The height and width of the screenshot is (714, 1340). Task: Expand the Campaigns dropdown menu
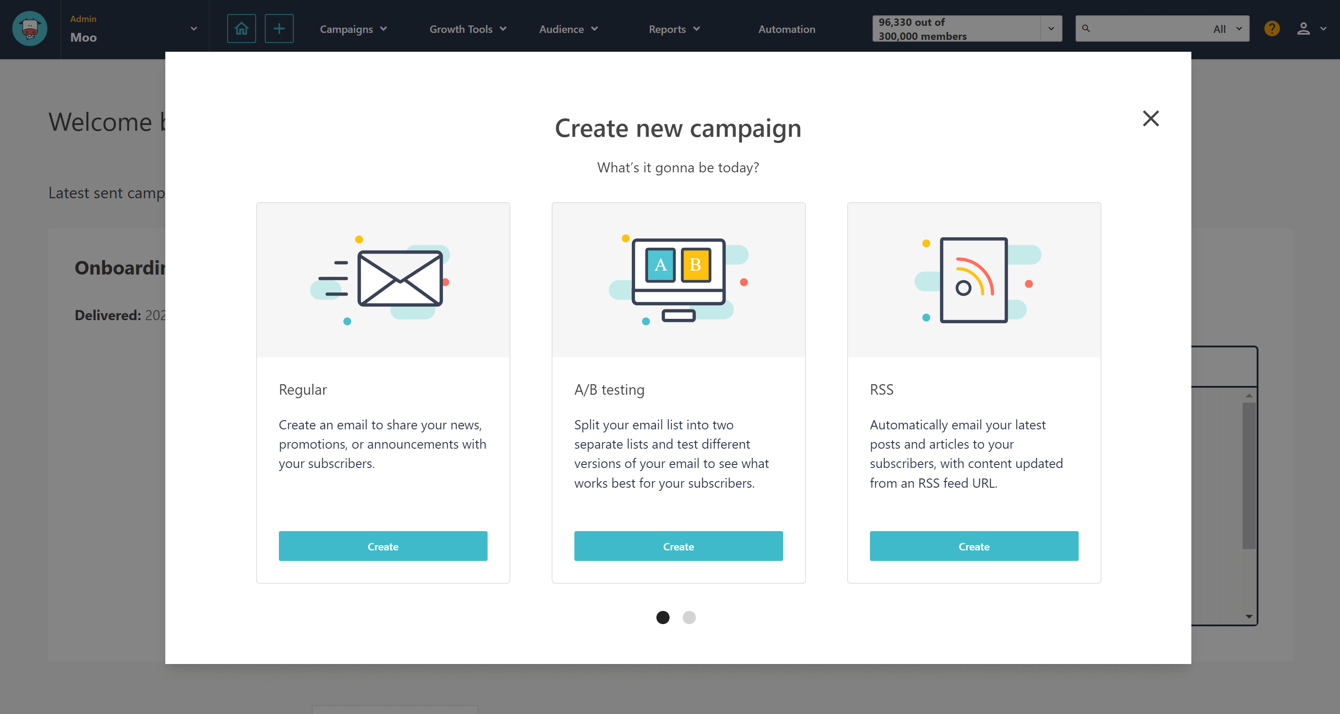click(x=353, y=29)
